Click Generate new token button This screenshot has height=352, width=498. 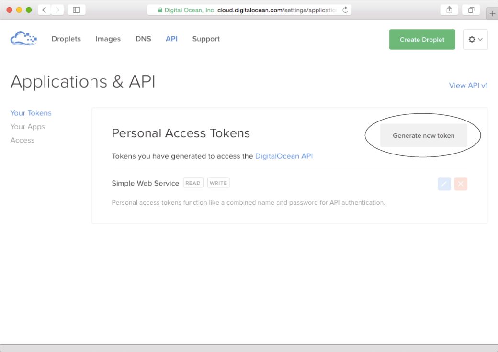click(423, 135)
